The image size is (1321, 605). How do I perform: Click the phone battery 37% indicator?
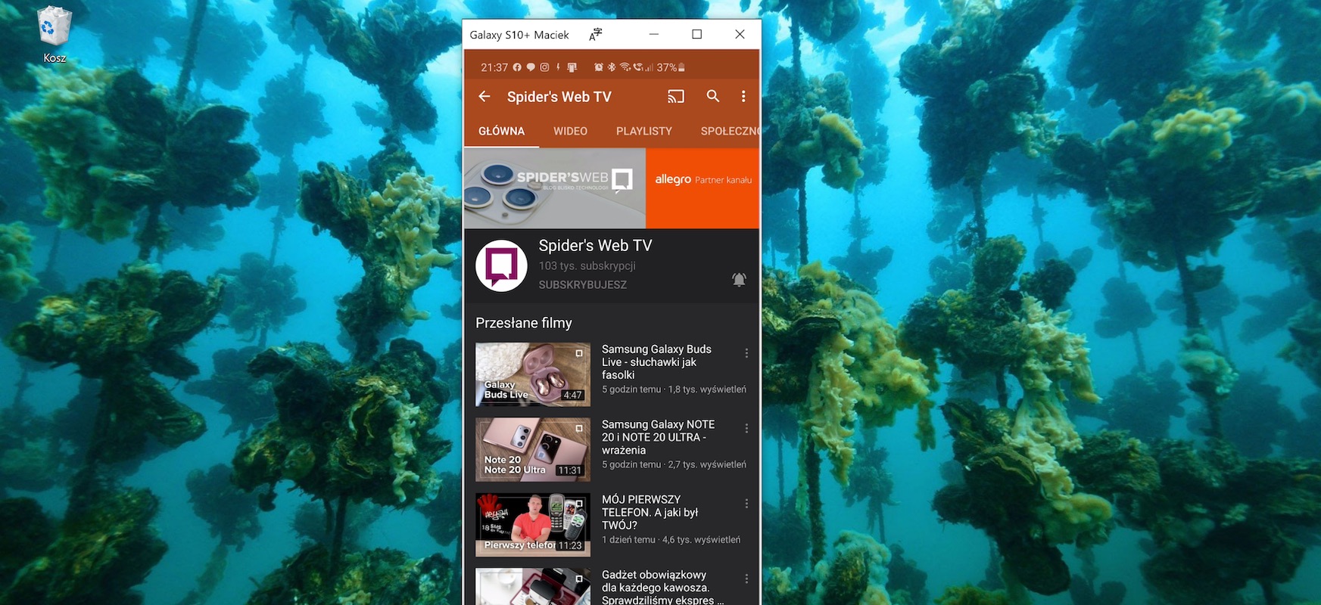point(671,67)
